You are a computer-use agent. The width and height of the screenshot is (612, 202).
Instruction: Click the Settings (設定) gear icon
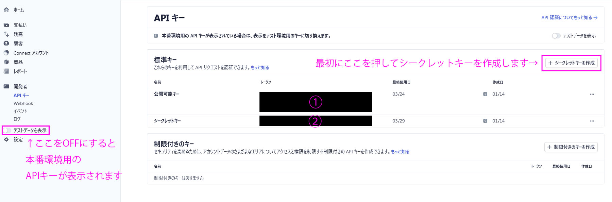coord(6,140)
